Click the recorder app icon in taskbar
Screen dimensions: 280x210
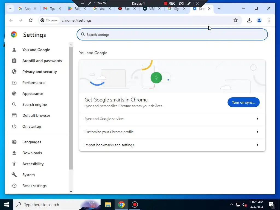pyautogui.click(x=135, y=205)
